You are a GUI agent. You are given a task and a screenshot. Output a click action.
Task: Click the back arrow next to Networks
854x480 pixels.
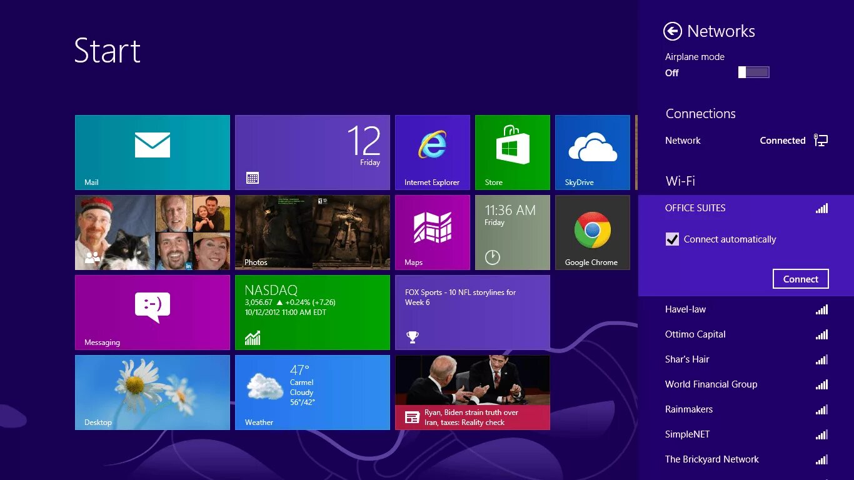point(673,31)
